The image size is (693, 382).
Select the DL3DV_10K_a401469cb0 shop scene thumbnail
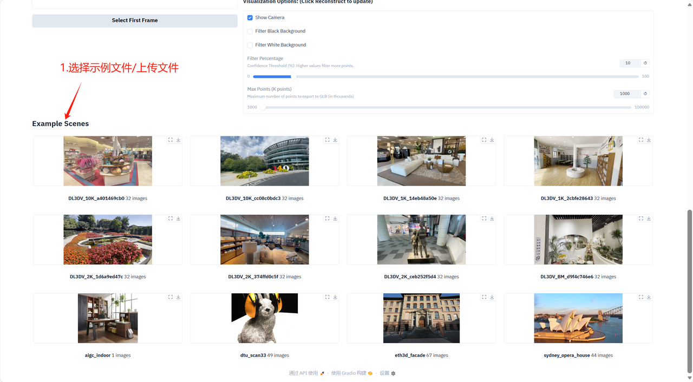coord(108,161)
